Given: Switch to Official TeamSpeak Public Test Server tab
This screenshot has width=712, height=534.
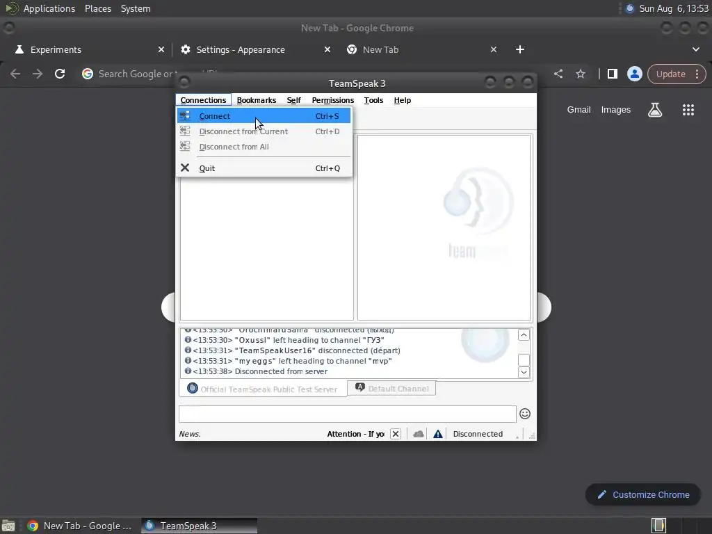Looking at the screenshot, I should tap(262, 389).
